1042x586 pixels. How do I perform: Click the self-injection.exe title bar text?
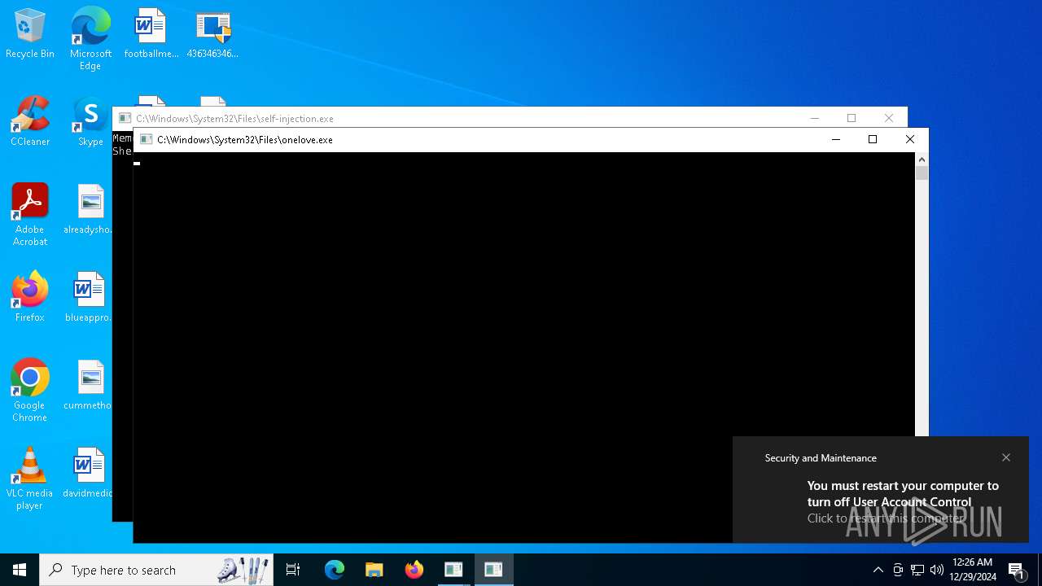click(234, 119)
